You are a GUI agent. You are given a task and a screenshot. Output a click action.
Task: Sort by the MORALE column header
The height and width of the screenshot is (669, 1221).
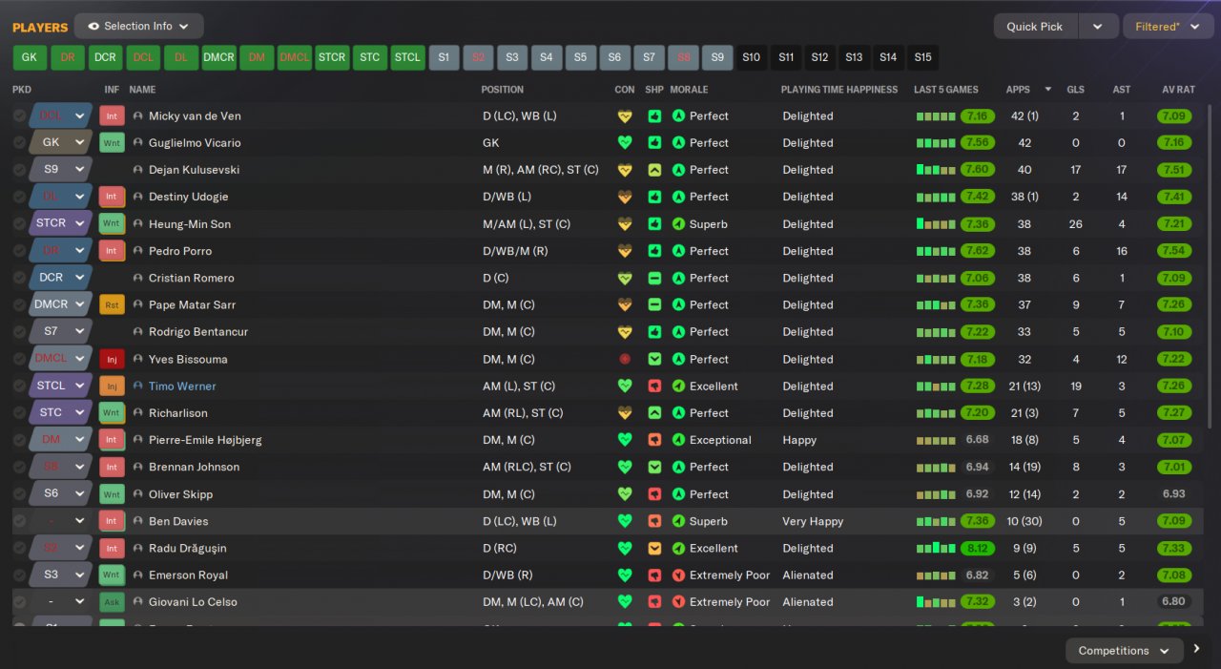(x=689, y=90)
